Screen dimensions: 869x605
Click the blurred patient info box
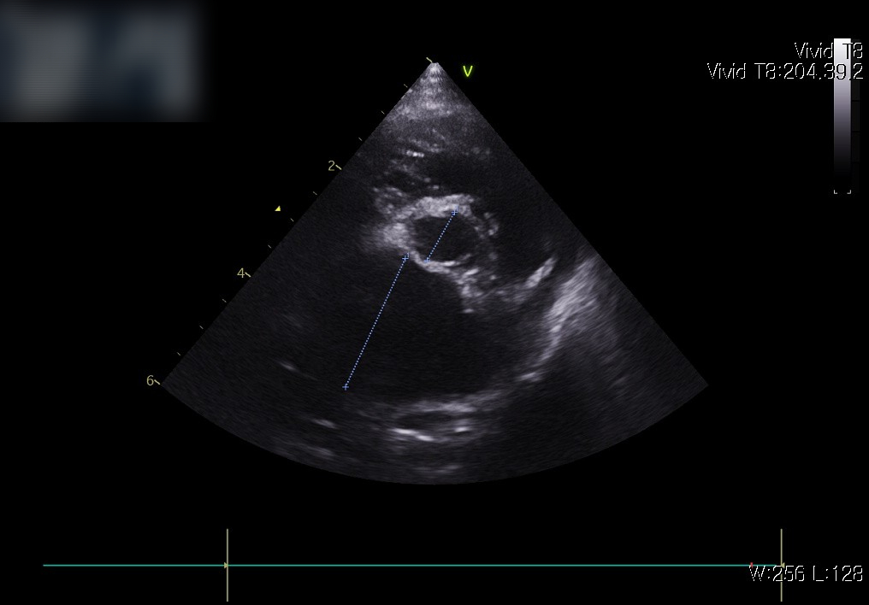[x=103, y=61]
